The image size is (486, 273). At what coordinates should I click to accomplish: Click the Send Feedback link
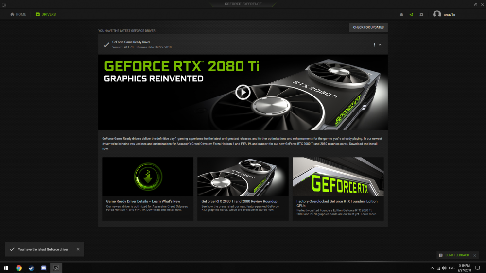tap(457, 255)
